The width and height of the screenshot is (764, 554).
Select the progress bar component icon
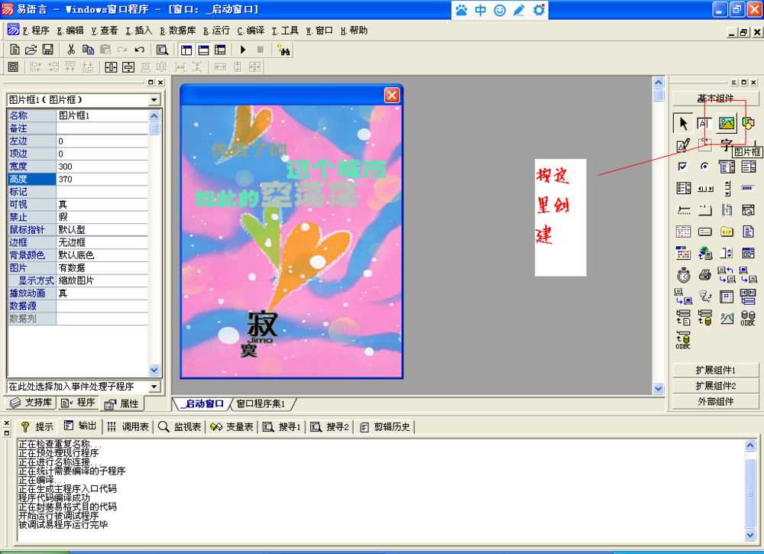point(747,188)
